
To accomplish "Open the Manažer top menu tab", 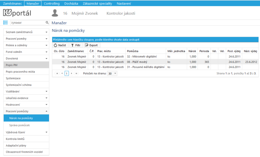I will tap(33, 4).
